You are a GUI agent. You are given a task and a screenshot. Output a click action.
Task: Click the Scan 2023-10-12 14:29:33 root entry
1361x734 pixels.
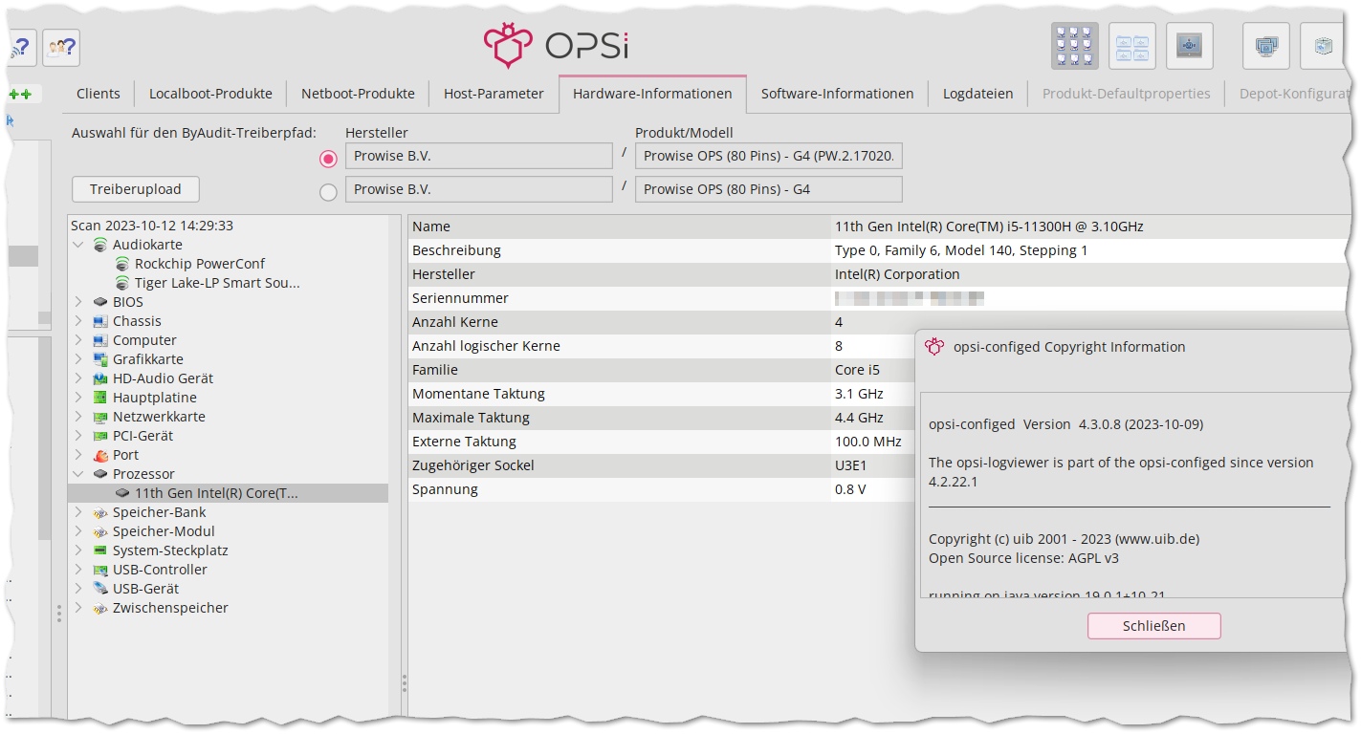tap(152, 226)
